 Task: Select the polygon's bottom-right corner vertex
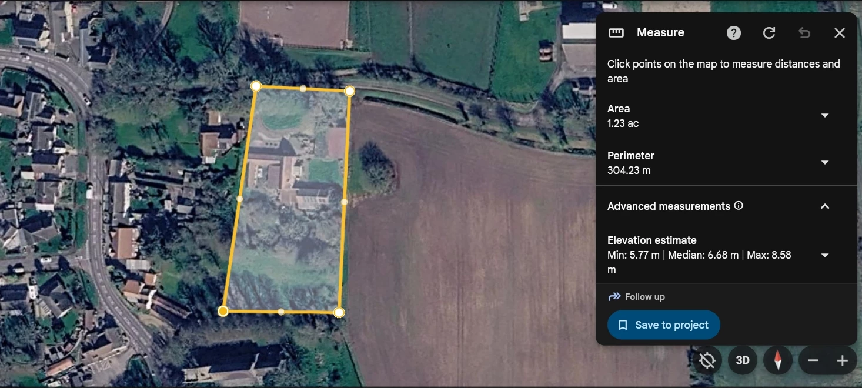tap(339, 312)
